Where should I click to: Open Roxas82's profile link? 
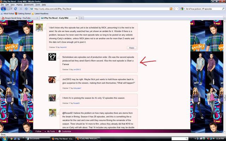(x=76, y=103)
